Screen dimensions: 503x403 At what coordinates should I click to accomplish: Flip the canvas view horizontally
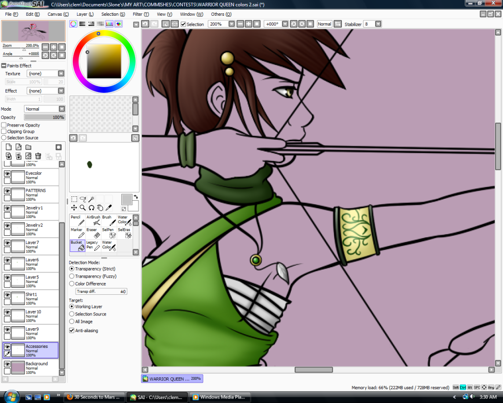338,24
